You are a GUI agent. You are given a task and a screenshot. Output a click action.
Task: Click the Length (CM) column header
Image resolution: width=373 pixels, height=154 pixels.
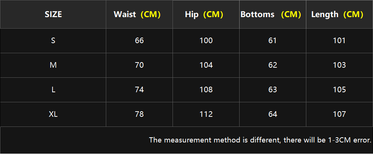(x=339, y=15)
